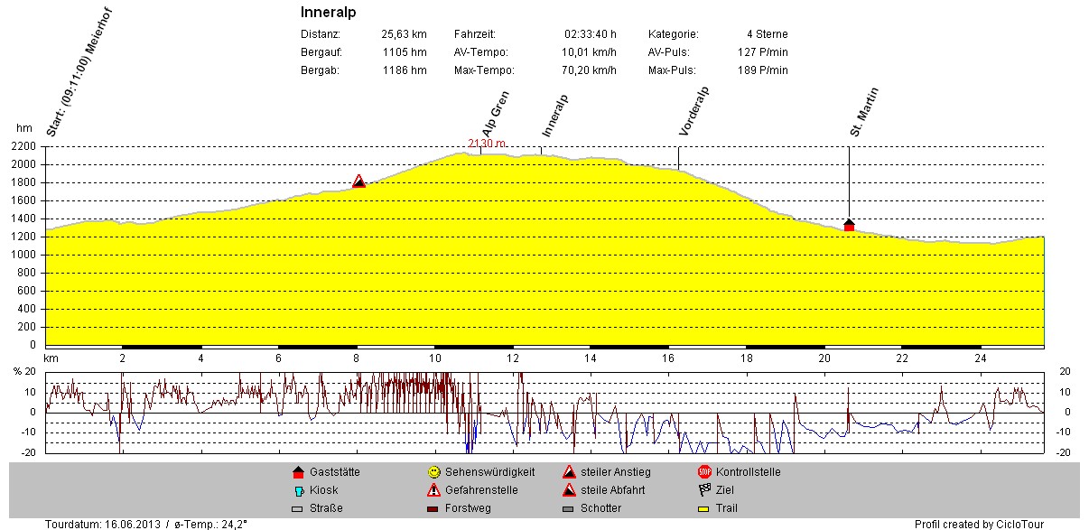Click the white Straße color swatch
The height and width of the screenshot is (530, 1089).
tap(298, 508)
